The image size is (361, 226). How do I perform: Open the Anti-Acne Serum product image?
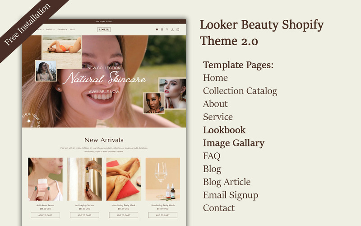coord(46,179)
